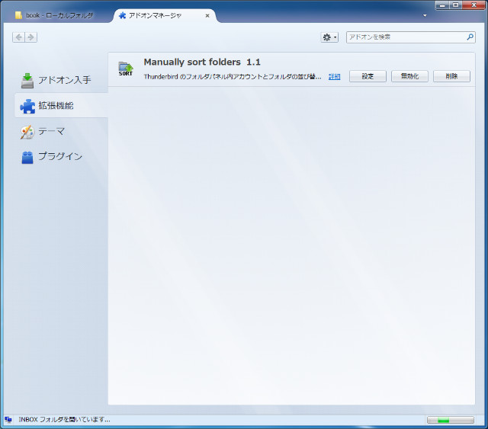Click the addon description text
This screenshot has height=429, width=488.
coord(233,76)
